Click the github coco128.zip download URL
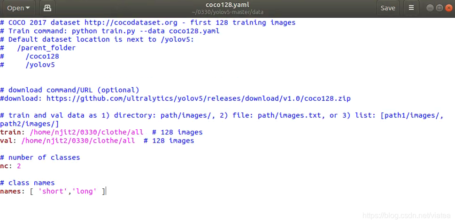The image size is (455, 224). [x=199, y=98]
